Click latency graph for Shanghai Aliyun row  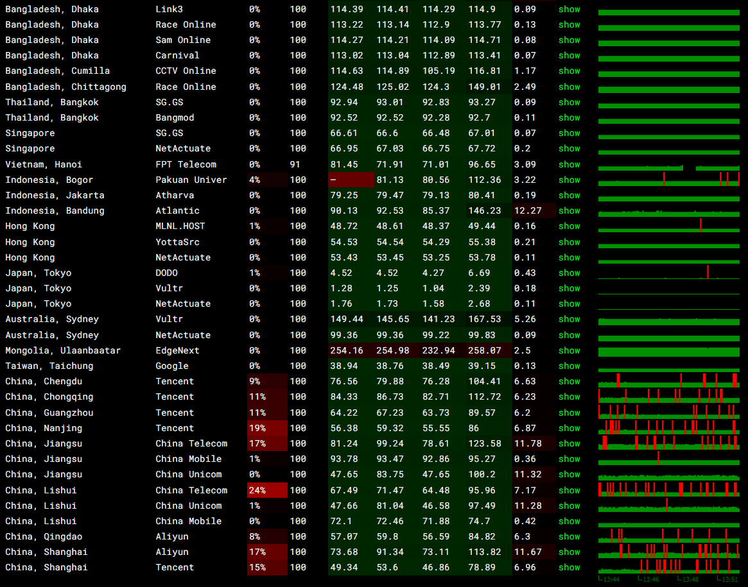(669, 551)
